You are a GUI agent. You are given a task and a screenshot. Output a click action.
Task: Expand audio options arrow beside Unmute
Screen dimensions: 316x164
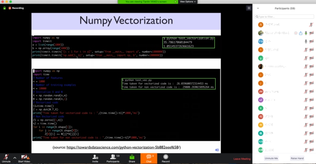[x=15, y=158]
